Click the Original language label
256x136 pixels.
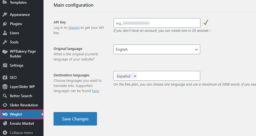68,49
